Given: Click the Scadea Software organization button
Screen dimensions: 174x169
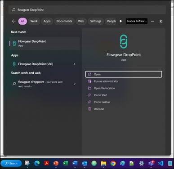Looking at the screenshot, I should pyautogui.click(x=137, y=21).
